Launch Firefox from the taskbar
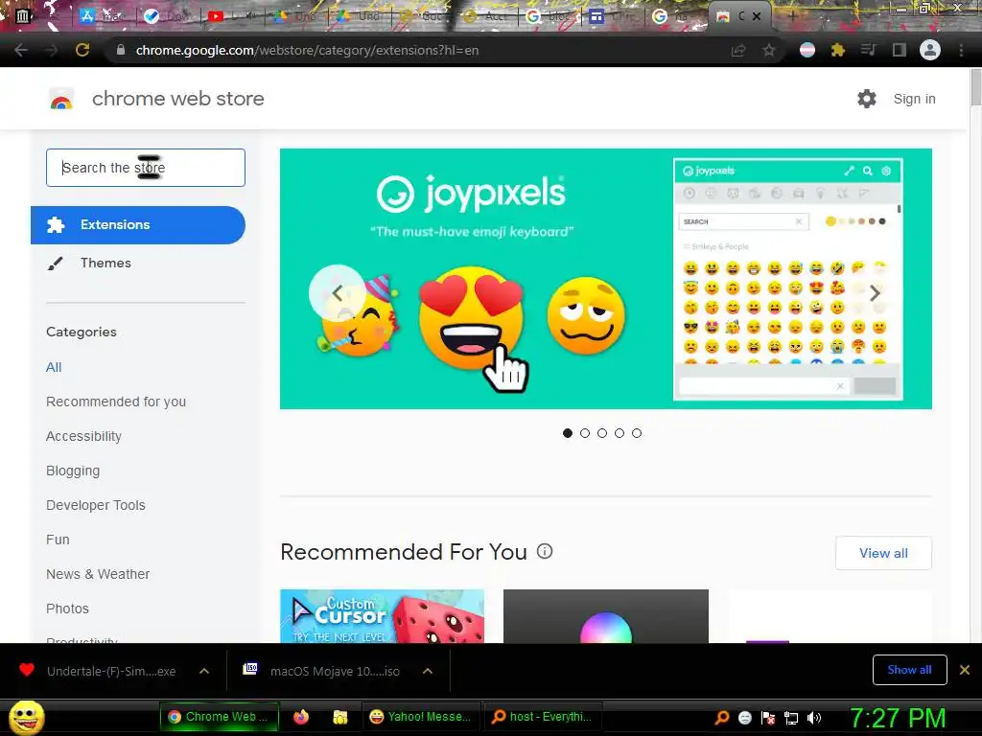982x736 pixels. tap(301, 717)
